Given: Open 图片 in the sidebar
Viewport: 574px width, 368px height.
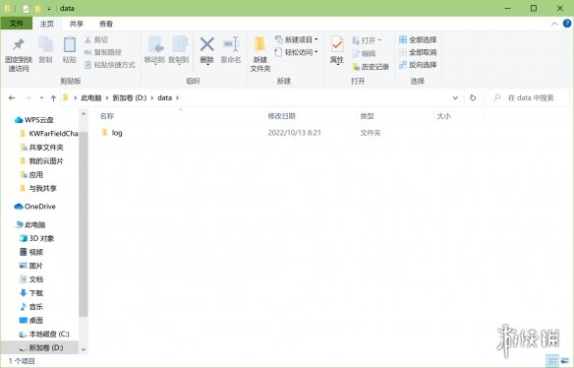Looking at the screenshot, I should pos(31,266).
